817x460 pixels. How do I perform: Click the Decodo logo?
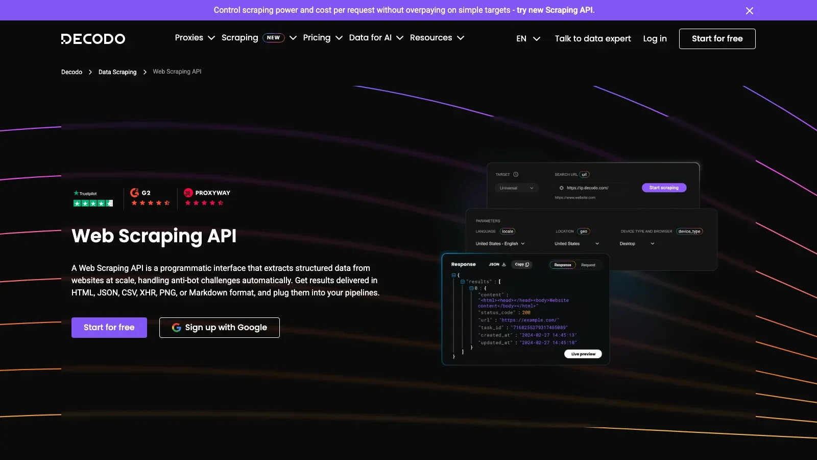tap(93, 39)
